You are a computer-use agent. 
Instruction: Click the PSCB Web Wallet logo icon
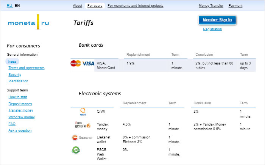point(76,150)
